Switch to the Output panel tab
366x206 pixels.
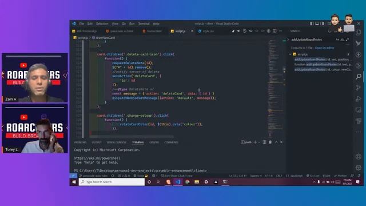pos(97,142)
